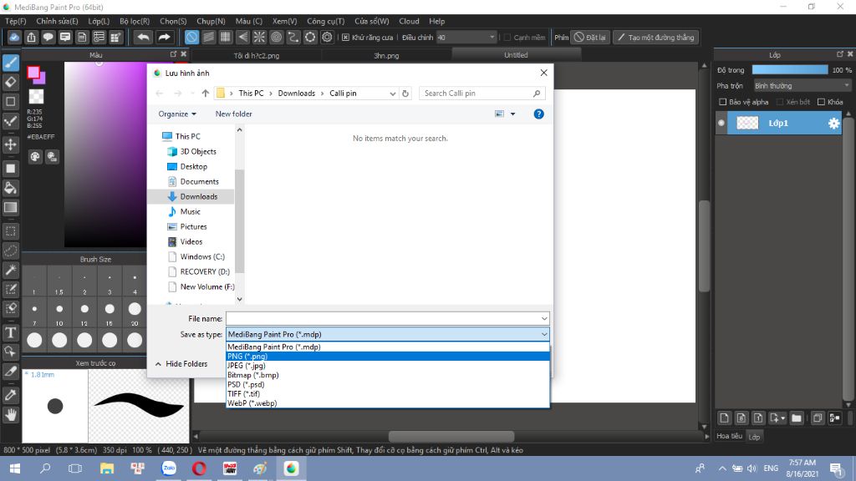Enable Bảo vệ alpha checkbox
856x481 pixels.
pyautogui.click(x=723, y=102)
